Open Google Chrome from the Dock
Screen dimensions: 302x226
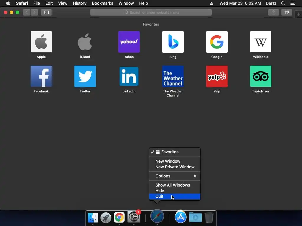(119, 217)
